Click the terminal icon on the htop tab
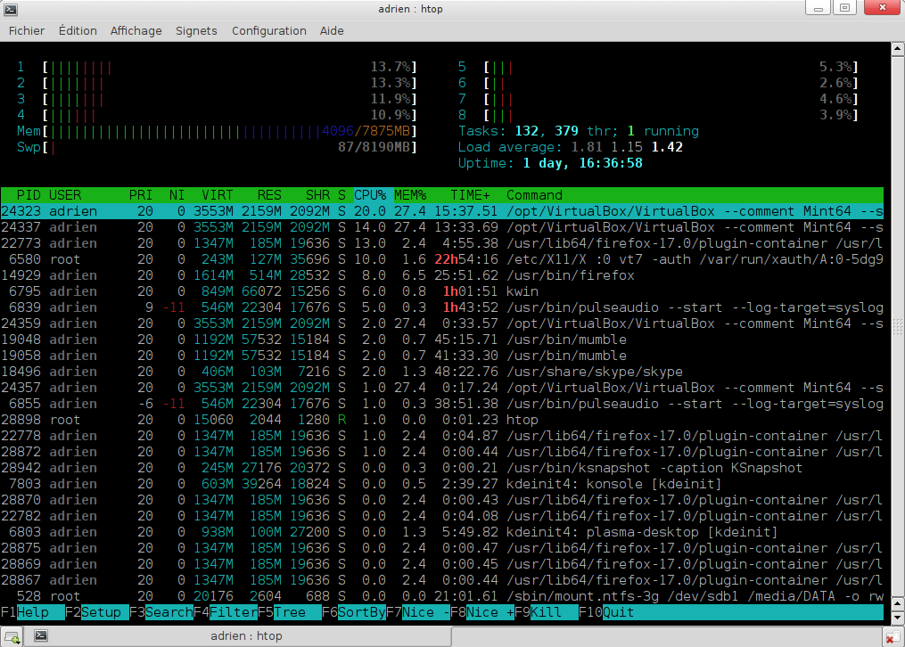Viewport: 905px width, 647px height. pyautogui.click(x=40, y=635)
